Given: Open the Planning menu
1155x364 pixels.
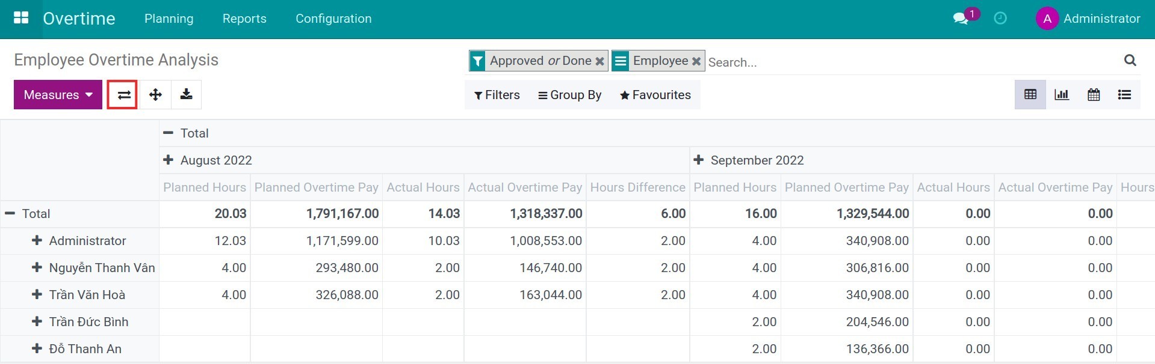Looking at the screenshot, I should click(169, 19).
